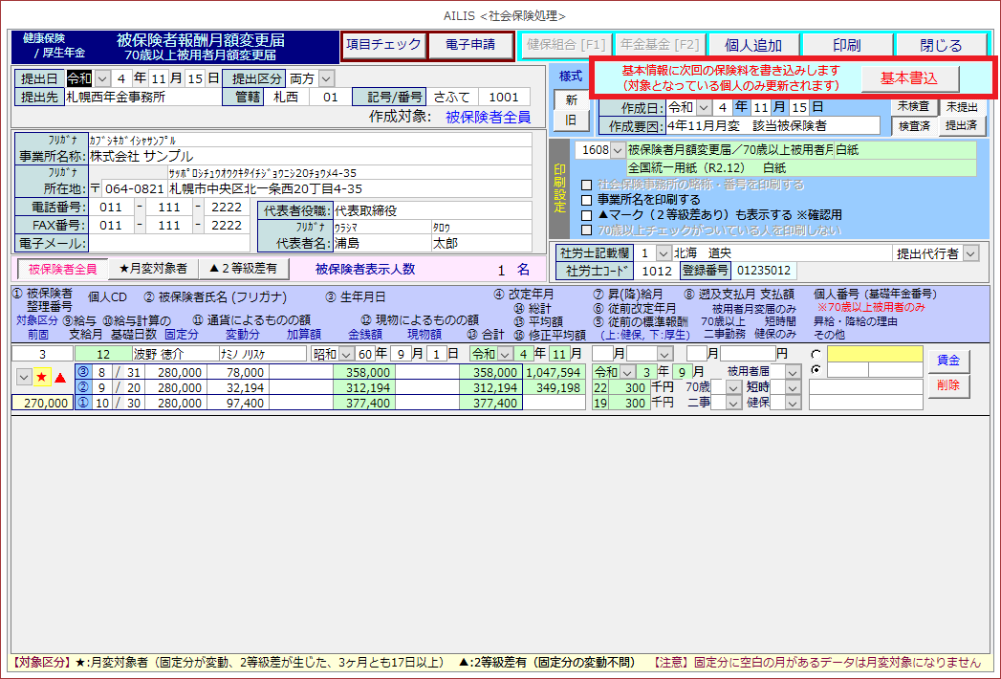This screenshot has height=679, width=1001.
Task: Click the 電子メール input field
Action: click(x=172, y=243)
